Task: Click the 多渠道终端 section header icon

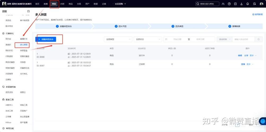Action: click(3, 87)
